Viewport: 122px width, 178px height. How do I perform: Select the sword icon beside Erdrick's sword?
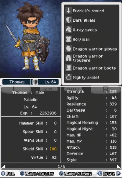[69, 11]
